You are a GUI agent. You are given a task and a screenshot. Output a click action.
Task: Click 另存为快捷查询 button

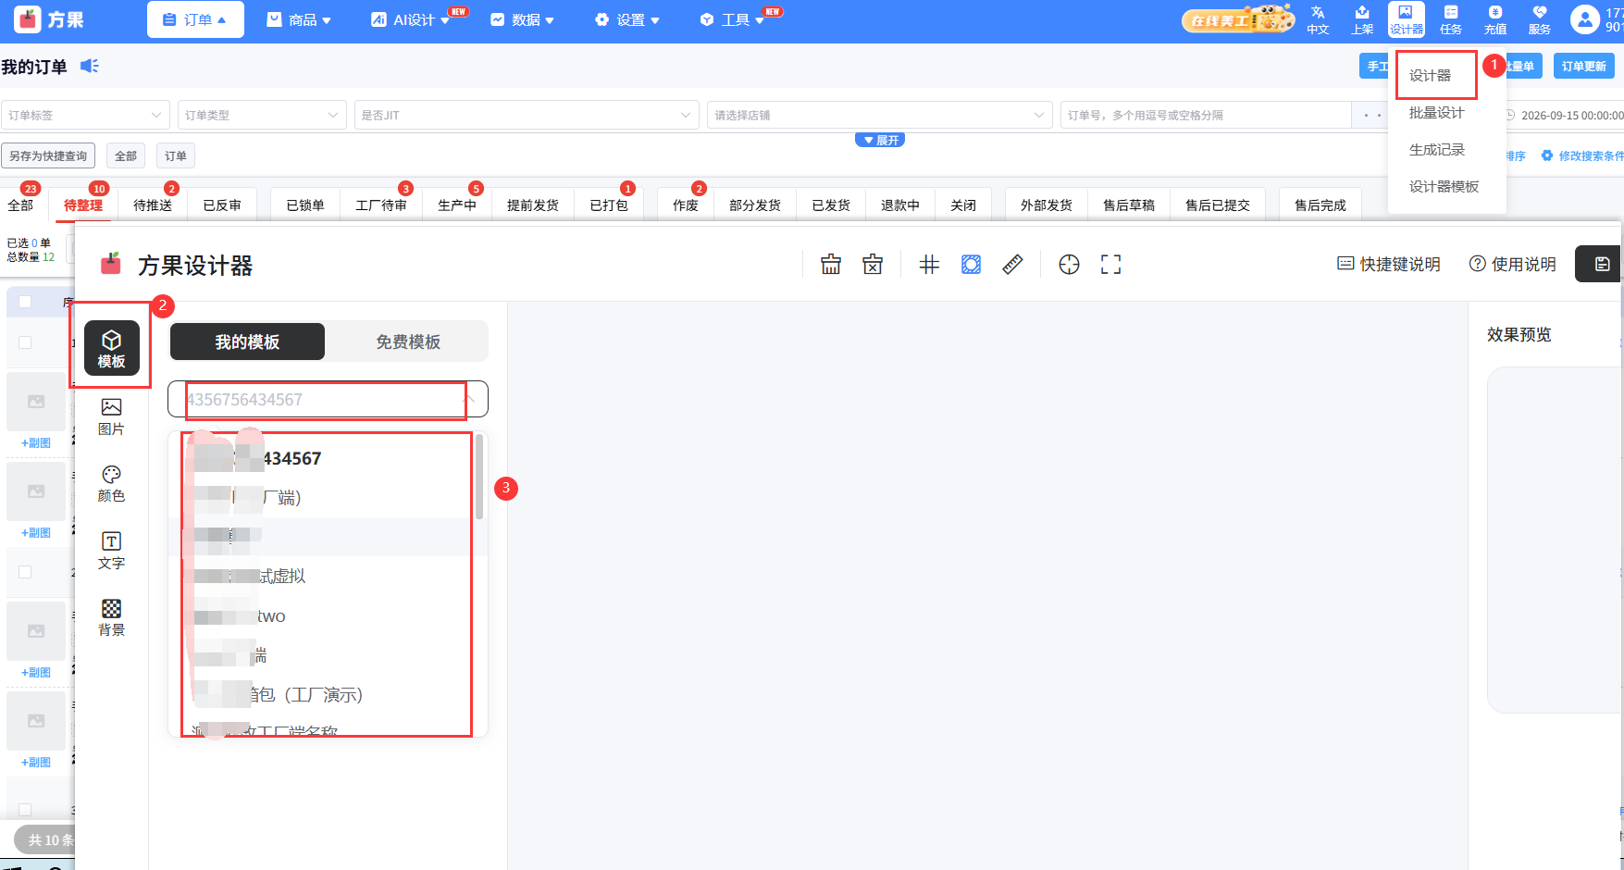pyautogui.click(x=48, y=155)
